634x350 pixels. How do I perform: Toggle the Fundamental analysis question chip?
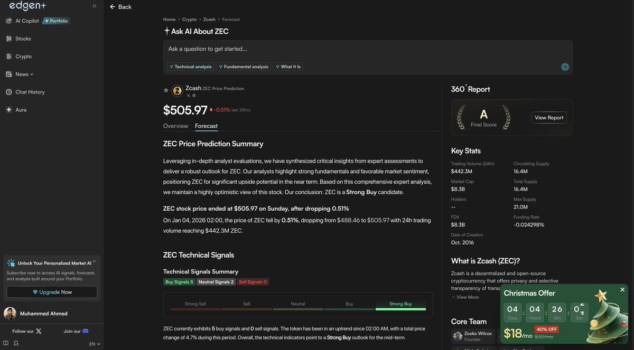coord(243,67)
